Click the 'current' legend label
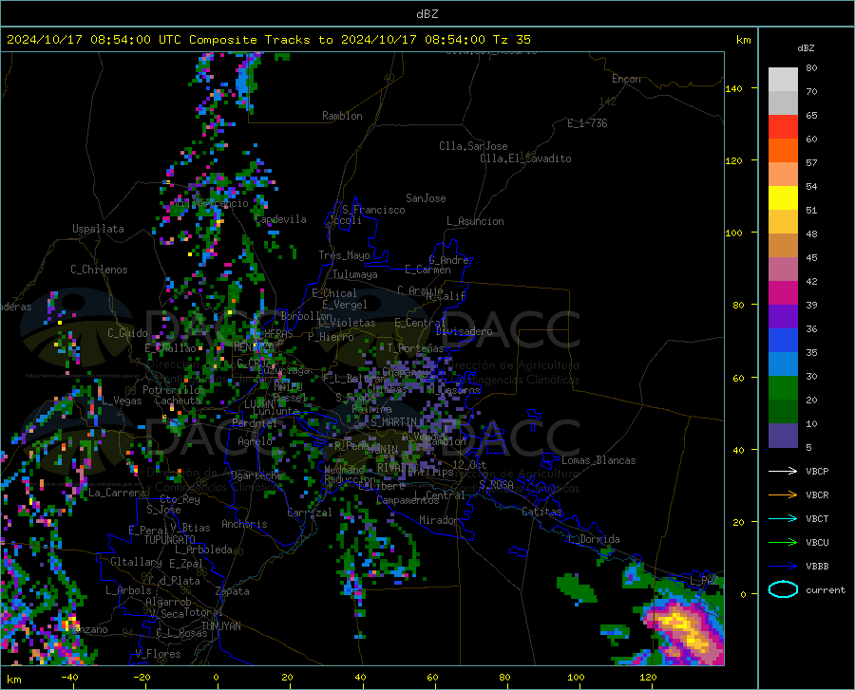This screenshot has height=690, width=855. [x=826, y=589]
